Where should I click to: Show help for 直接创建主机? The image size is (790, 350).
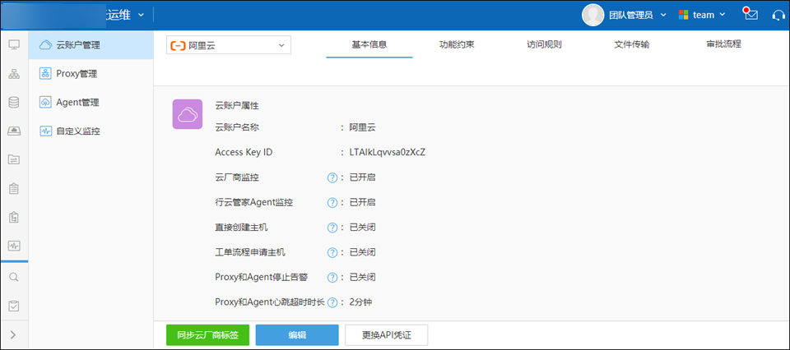tap(332, 228)
